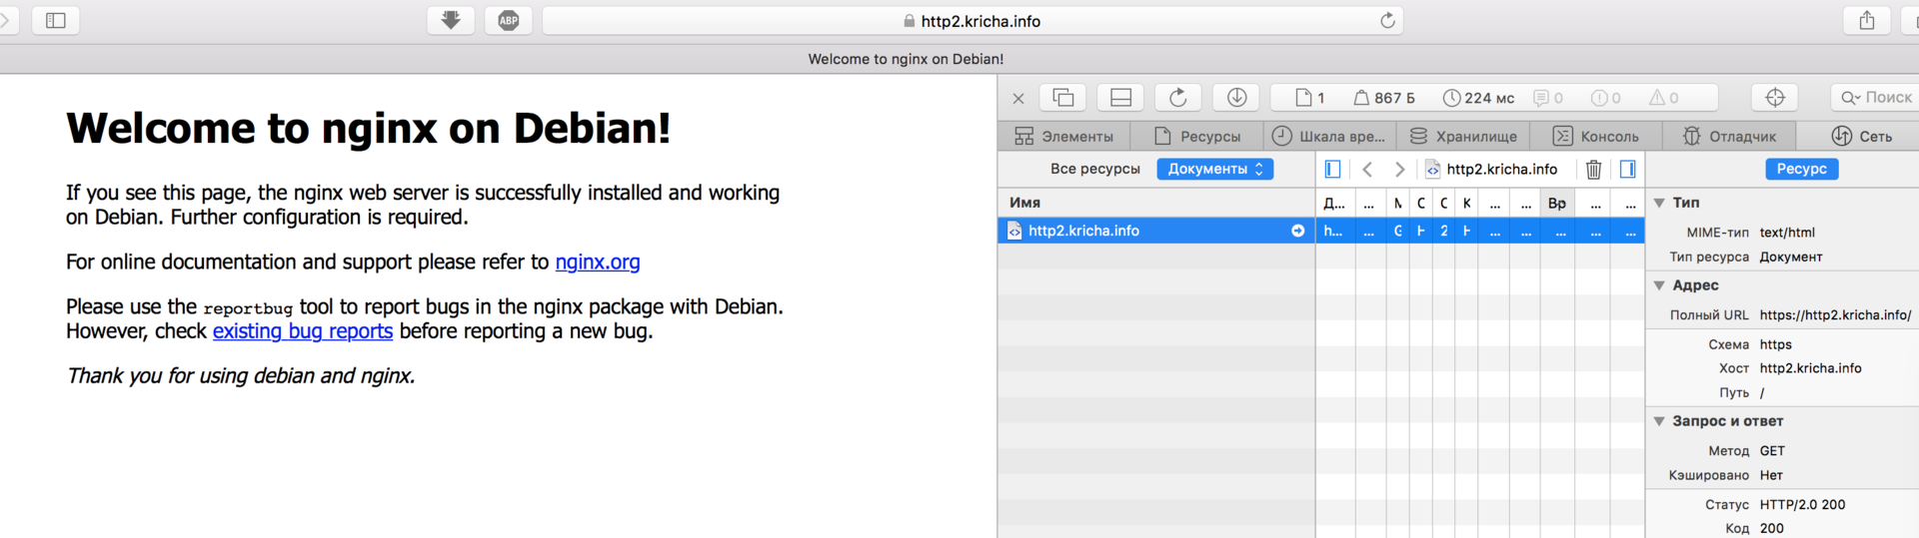Viewport: 1919px width, 538px height.
Task: Toggle the right details sidebar button
Action: [x=1627, y=170]
